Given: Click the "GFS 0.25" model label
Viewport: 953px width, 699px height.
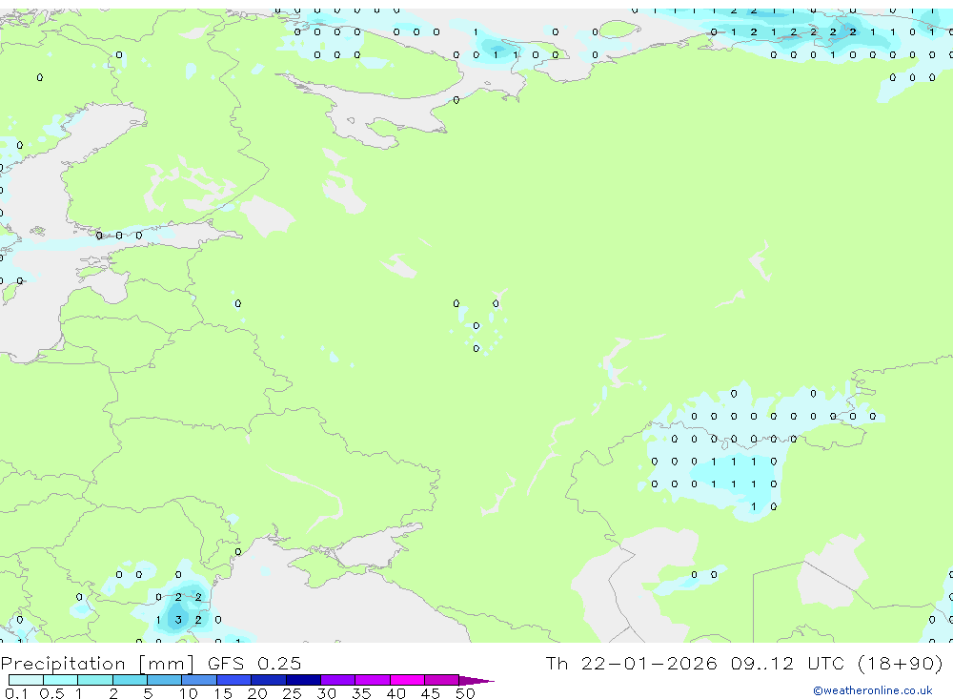Looking at the screenshot, I should point(254,663).
